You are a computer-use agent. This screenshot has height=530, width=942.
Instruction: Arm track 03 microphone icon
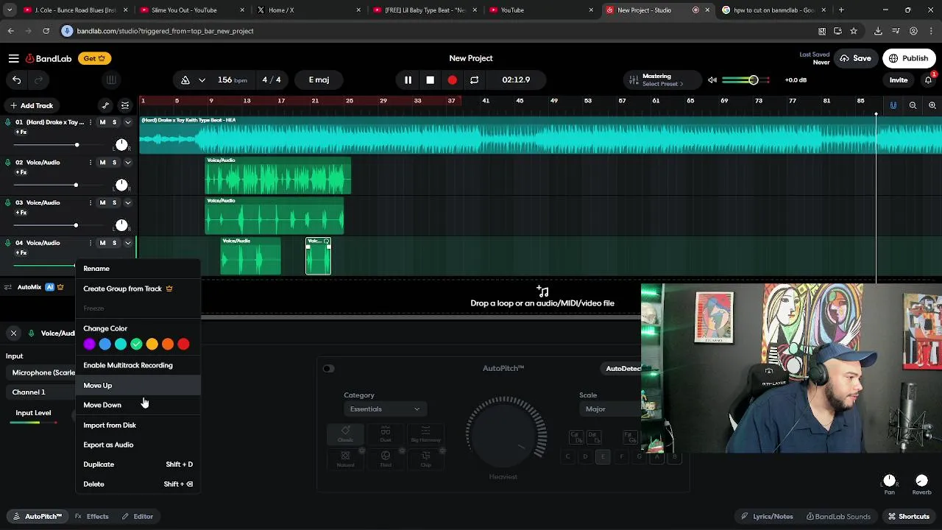click(x=8, y=202)
